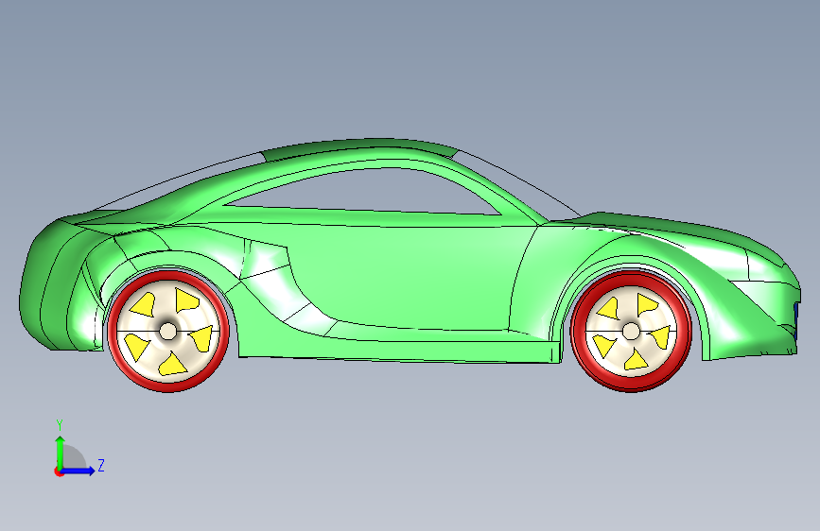Select the left wheel's center hub

(x=167, y=331)
